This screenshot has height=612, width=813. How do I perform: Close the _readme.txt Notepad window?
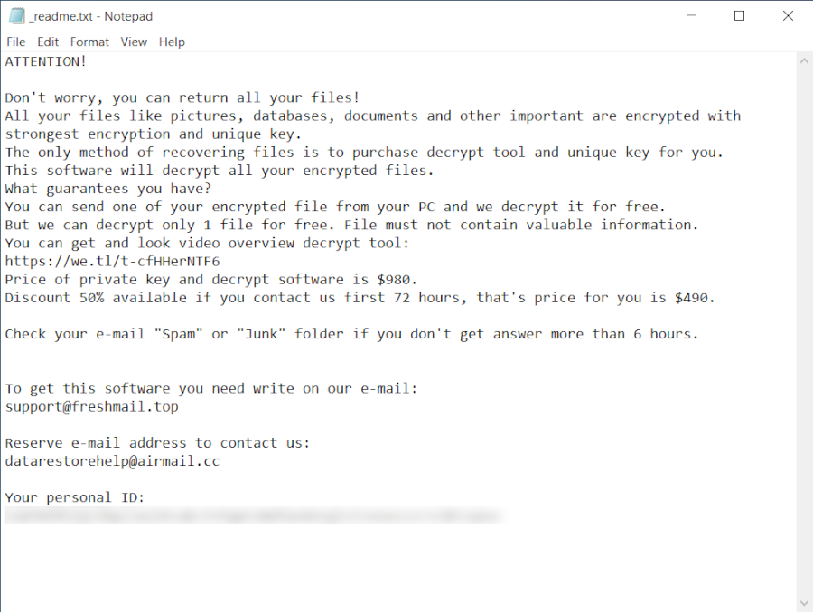[788, 16]
